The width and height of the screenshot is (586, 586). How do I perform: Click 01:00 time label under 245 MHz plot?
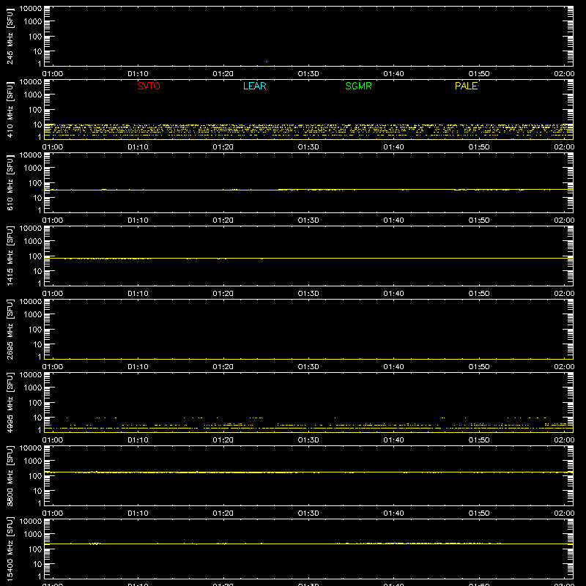tap(53, 74)
